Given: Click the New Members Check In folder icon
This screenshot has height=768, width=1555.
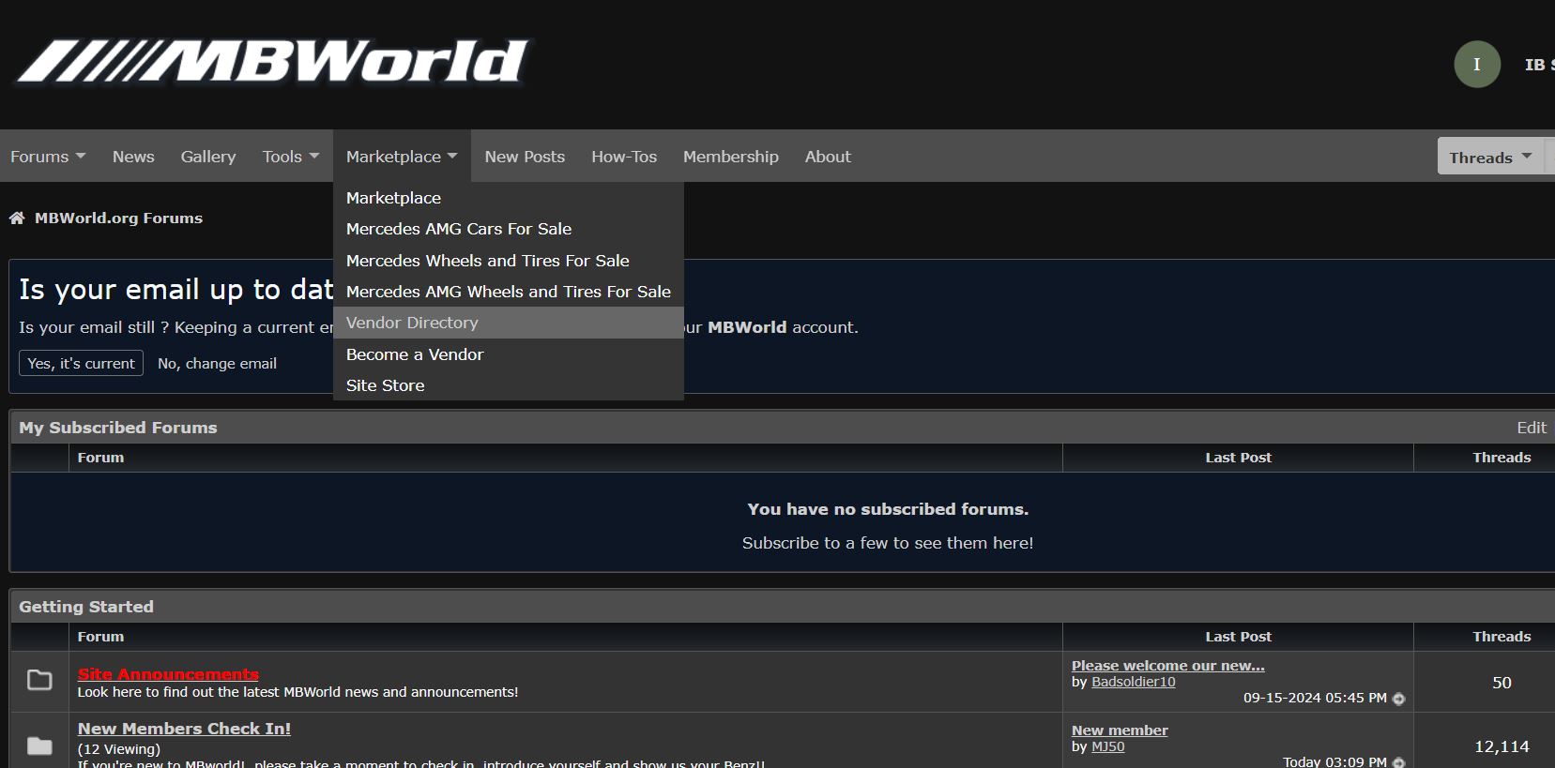Looking at the screenshot, I should [x=39, y=745].
